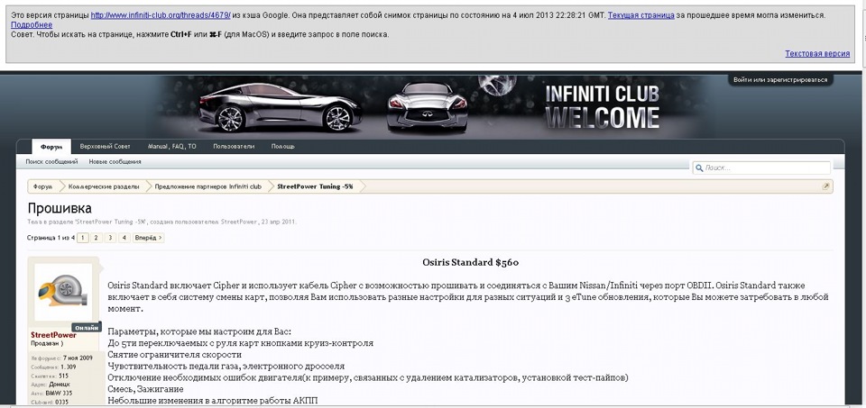866x408 pixels.
Task: Open 'Коммерческие разделы' breadcrumb
Action: [104, 187]
